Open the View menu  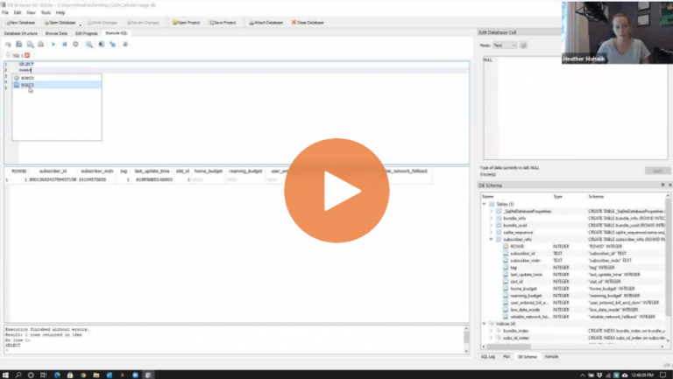point(31,13)
